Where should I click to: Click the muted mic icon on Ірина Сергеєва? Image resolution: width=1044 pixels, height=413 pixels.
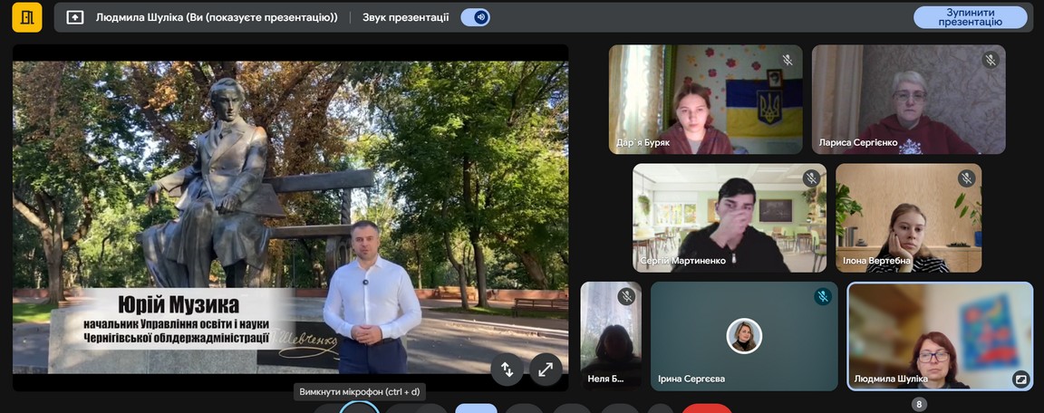(823, 296)
